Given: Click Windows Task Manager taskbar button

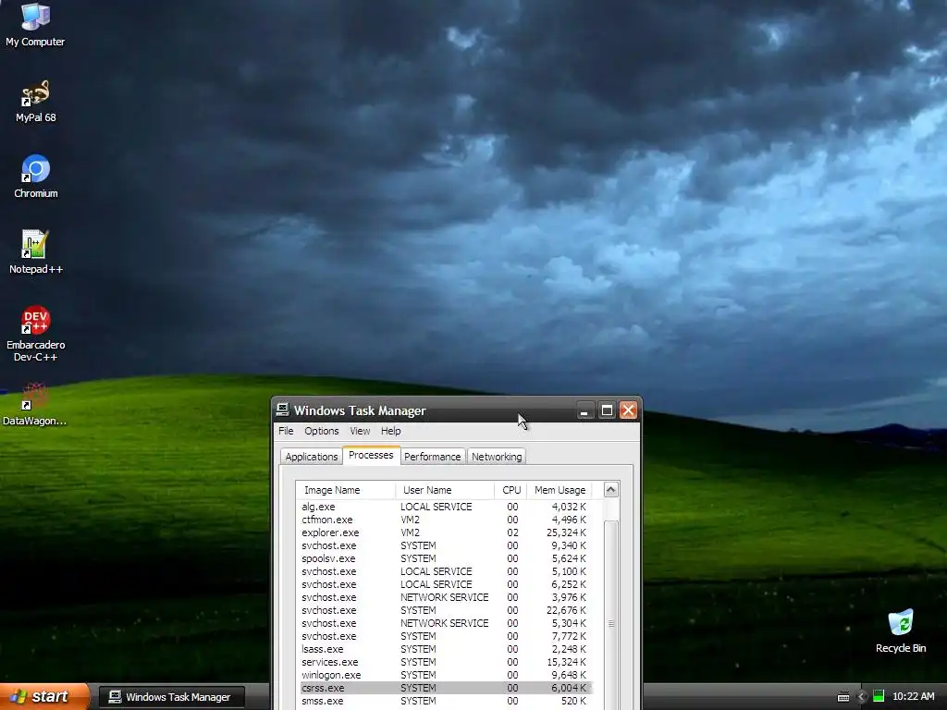Looking at the screenshot, I should pyautogui.click(x=171, y=697).
